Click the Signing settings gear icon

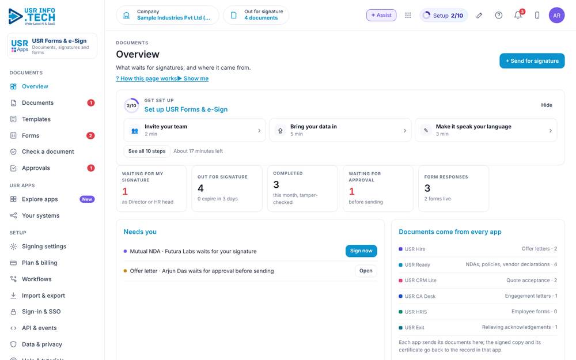coord(14,247)
